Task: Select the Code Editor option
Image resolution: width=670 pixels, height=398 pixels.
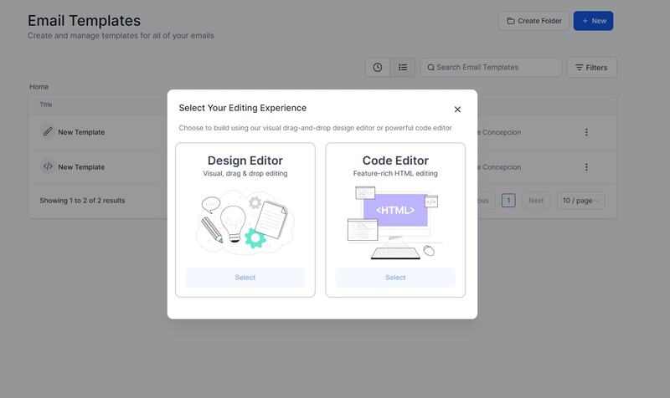Action: [395, 278]
